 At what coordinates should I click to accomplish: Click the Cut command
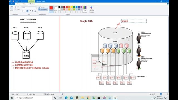[x=17, y=7]
